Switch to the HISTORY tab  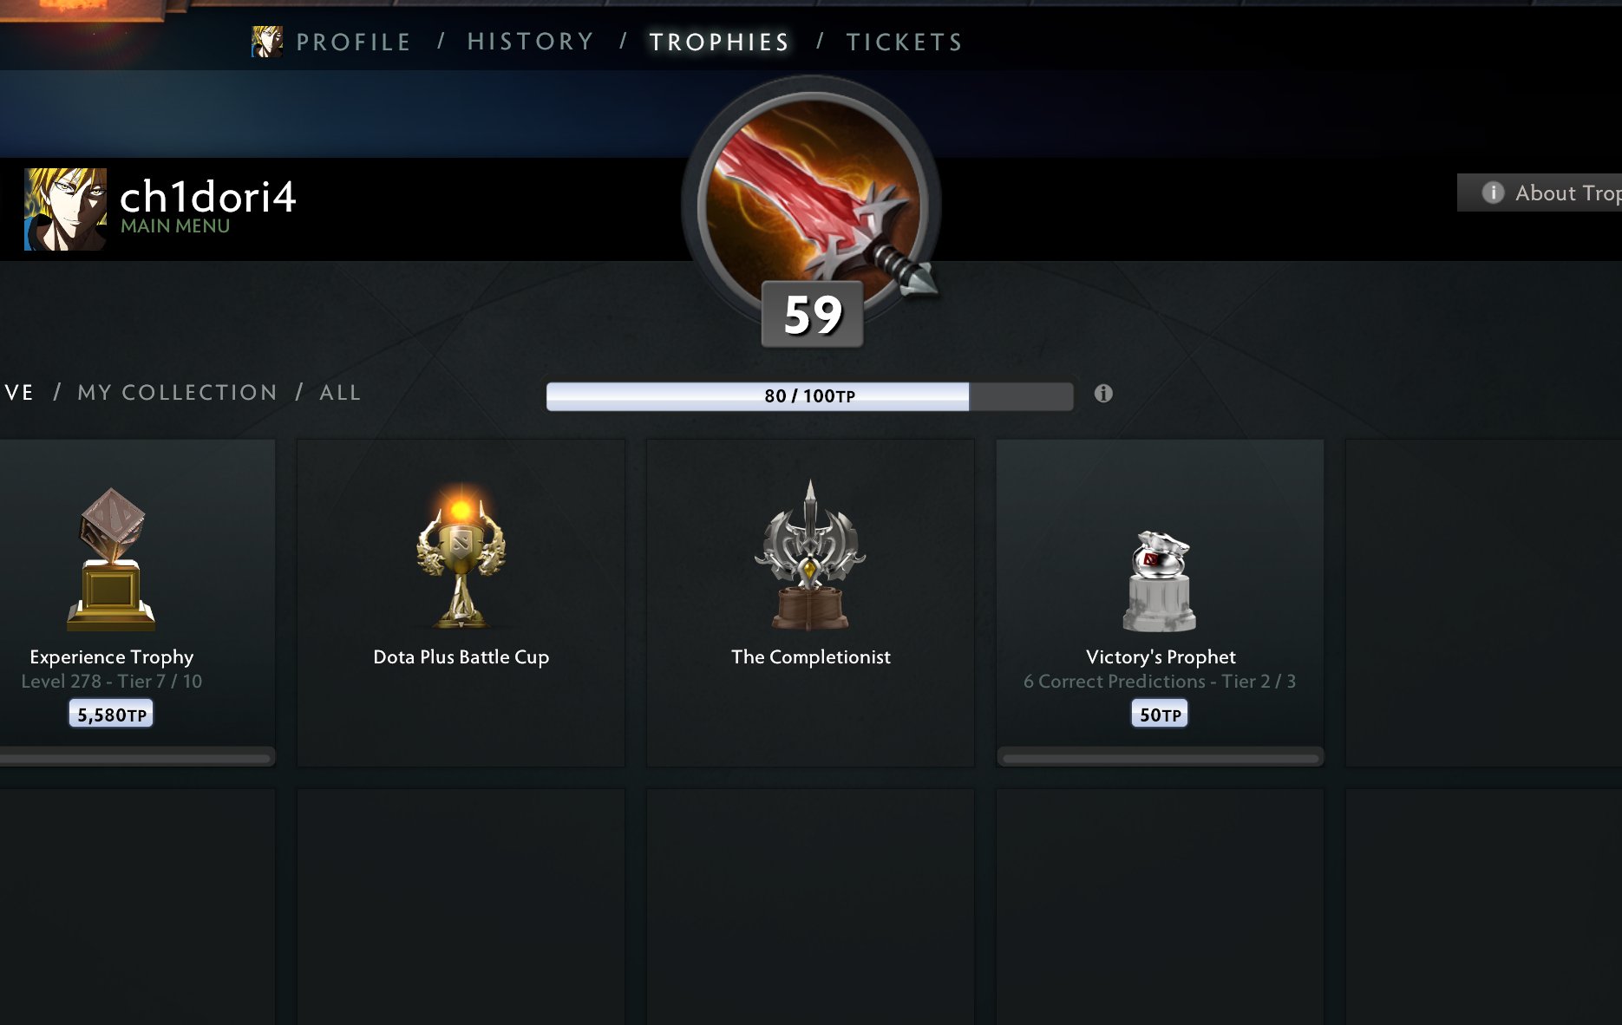pyautogui.click(x=531, y=42)
